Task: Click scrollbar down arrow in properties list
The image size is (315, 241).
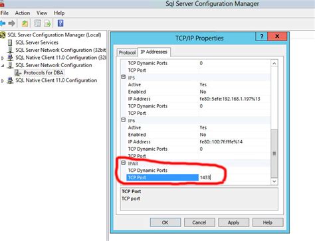Action: (274, 181)
